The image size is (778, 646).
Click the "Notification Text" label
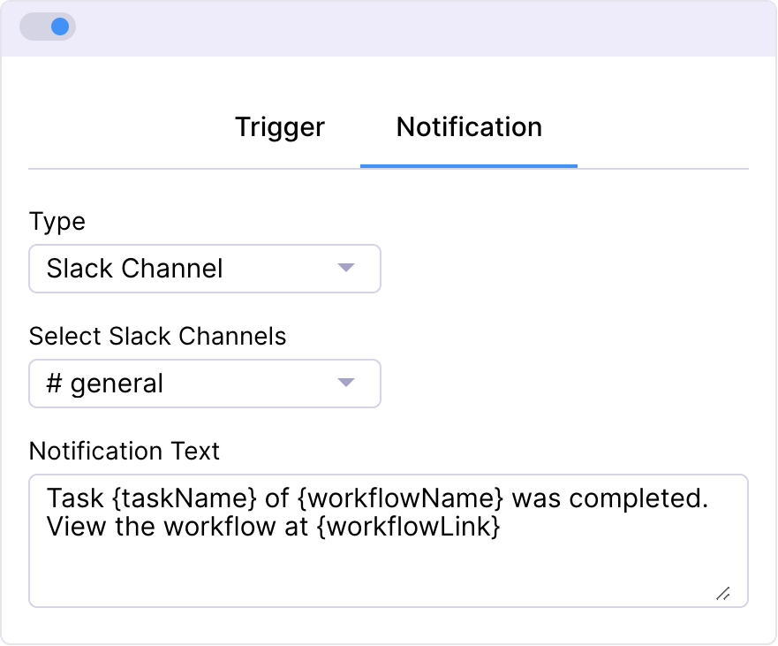(125, 451)
